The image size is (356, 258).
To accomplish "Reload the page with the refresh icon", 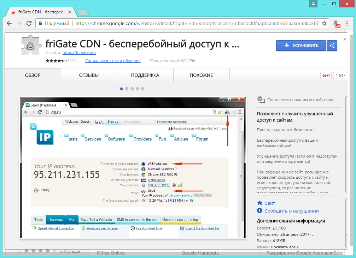I will [x=28, y=24].
